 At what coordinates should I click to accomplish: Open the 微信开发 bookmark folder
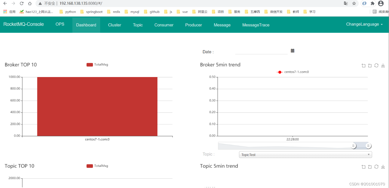point(274,12)
